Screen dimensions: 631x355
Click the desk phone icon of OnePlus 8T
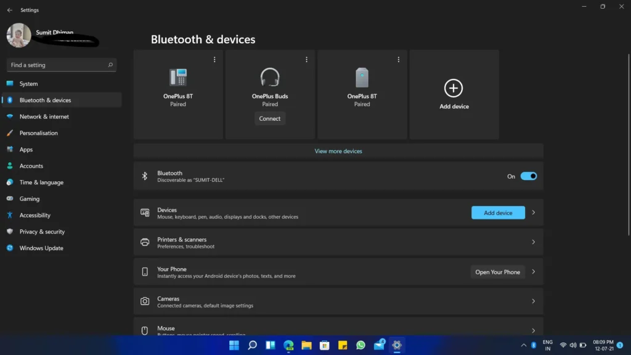[x=178, y=77]
